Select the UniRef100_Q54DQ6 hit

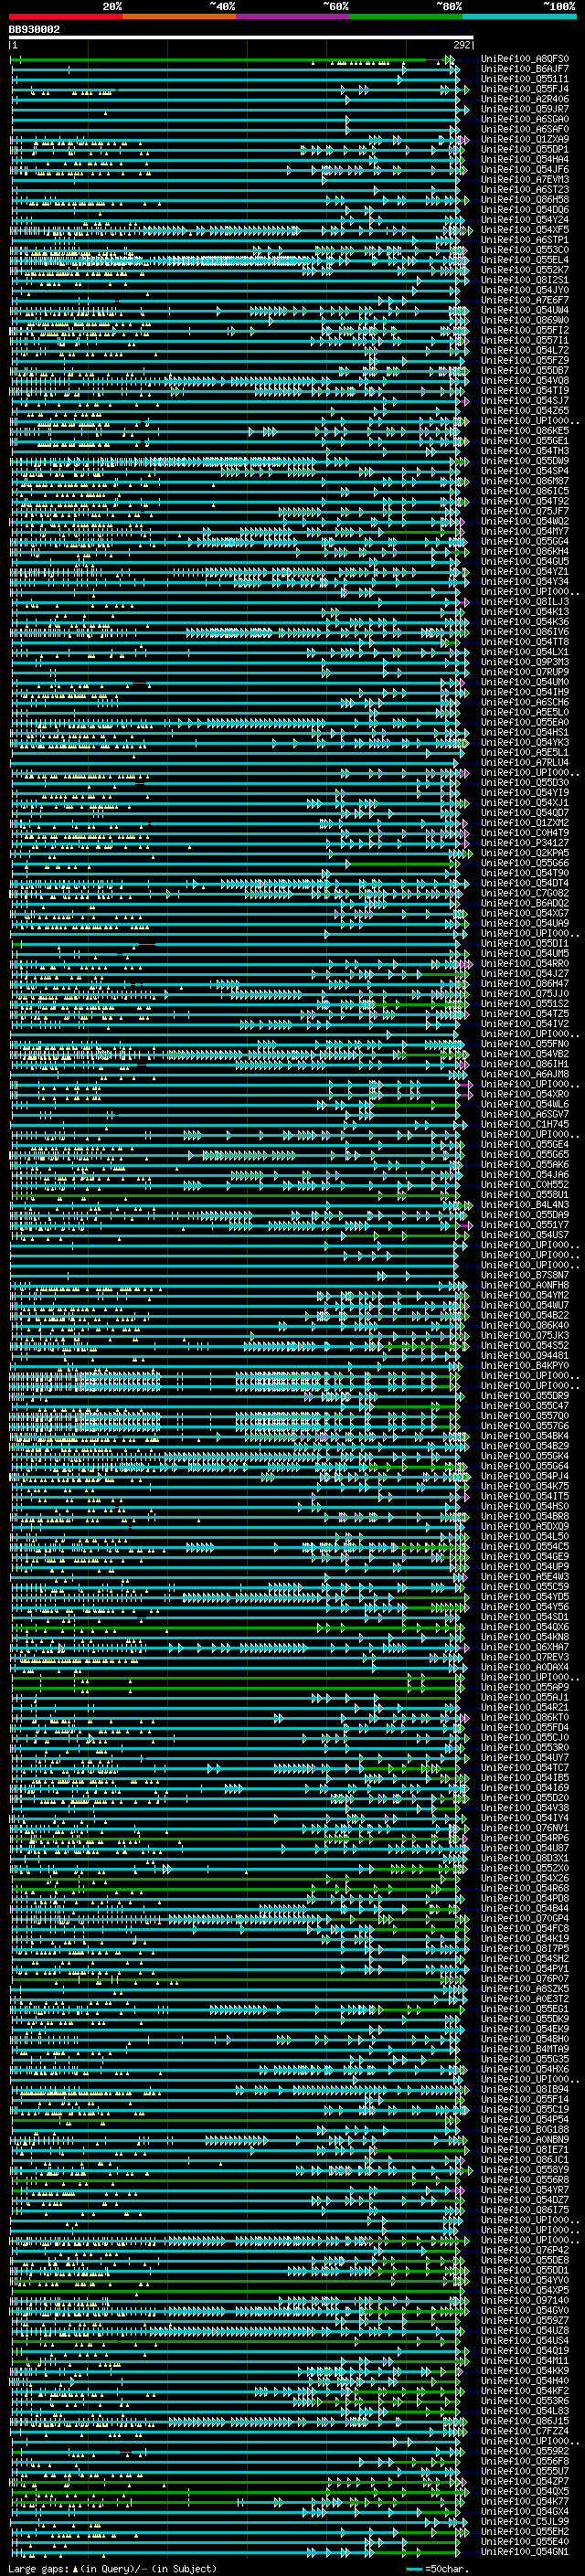(x=525, y=209)
